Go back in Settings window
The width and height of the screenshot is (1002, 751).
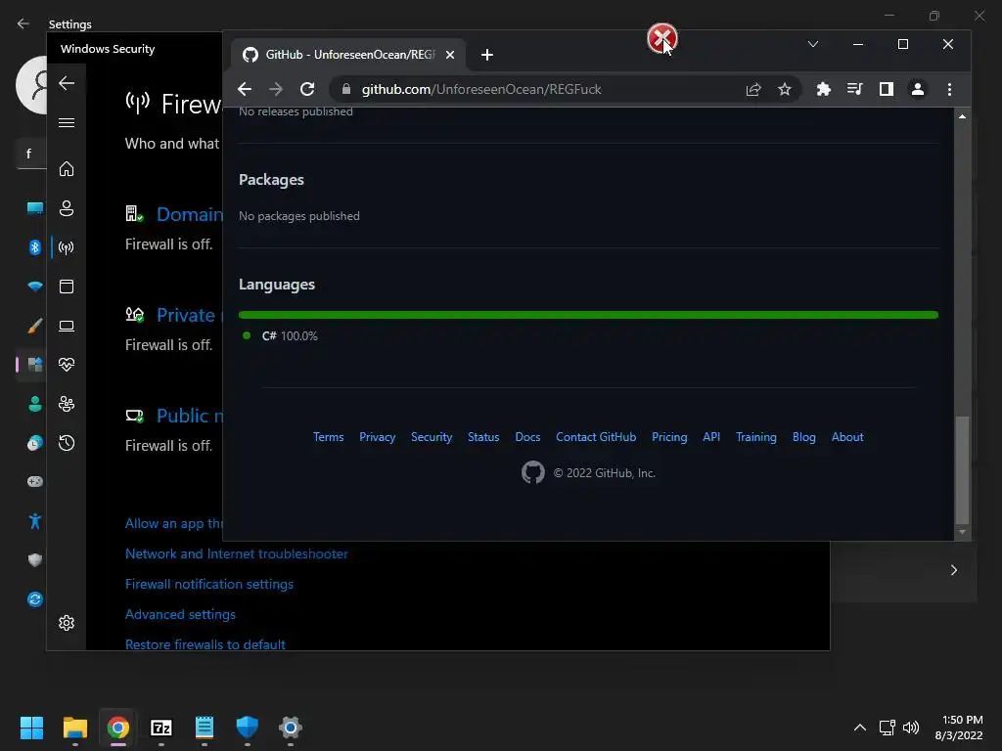point(23,23)
